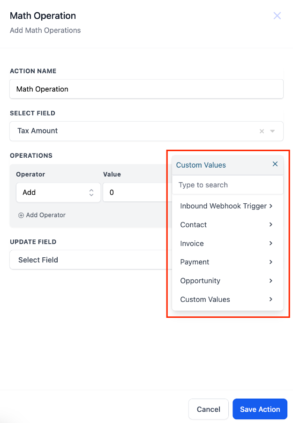Click the Type to search box

[x=228, y=185]
